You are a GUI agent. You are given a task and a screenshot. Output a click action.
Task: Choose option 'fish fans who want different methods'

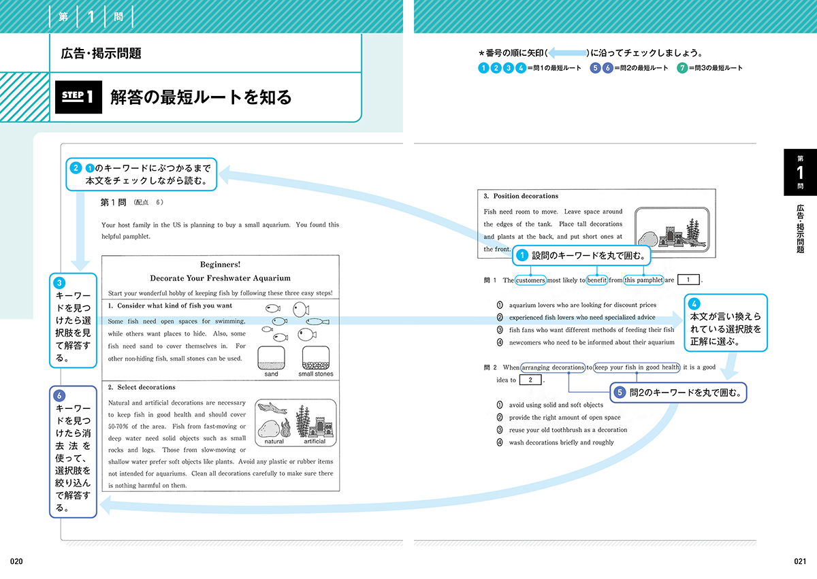coord(585,330)
